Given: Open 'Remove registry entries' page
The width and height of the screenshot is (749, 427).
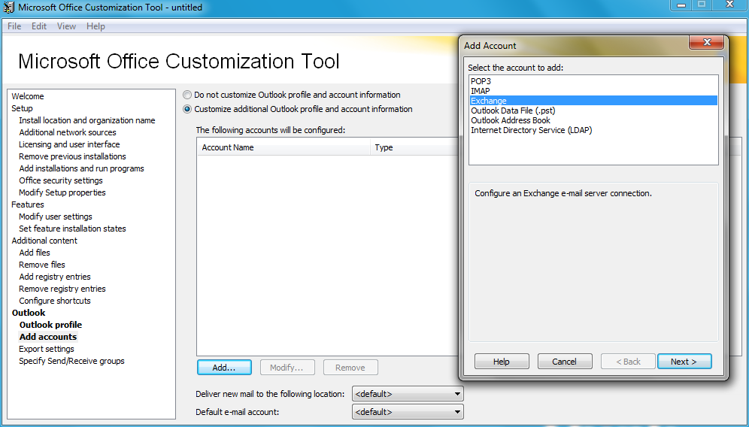Looking at the screenshot, I should (62, 289).
